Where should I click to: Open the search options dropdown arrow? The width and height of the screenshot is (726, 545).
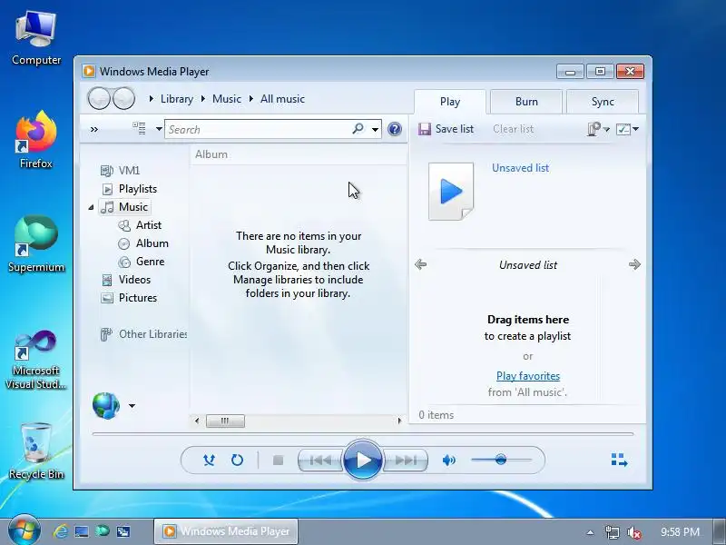[375, 129]
